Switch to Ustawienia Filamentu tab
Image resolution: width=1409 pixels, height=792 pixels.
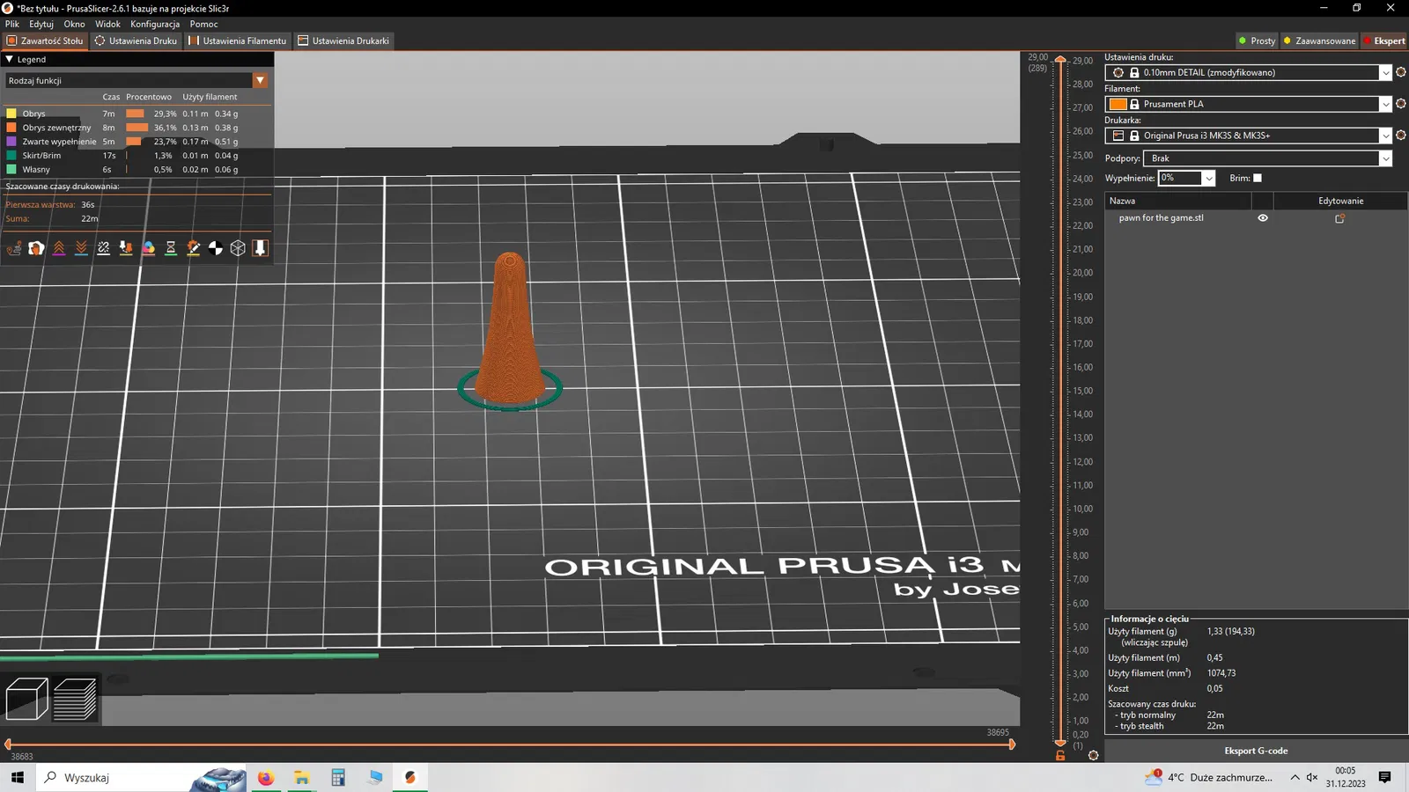point(237,40)
